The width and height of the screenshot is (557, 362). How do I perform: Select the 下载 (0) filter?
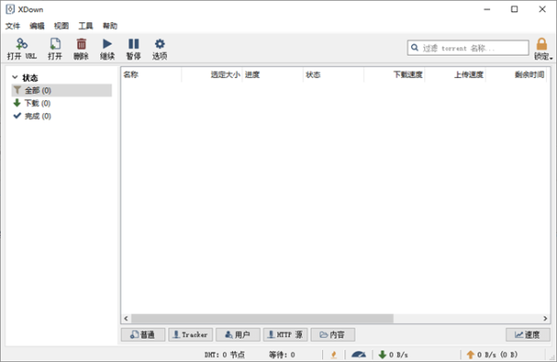(x=62, y=103)
